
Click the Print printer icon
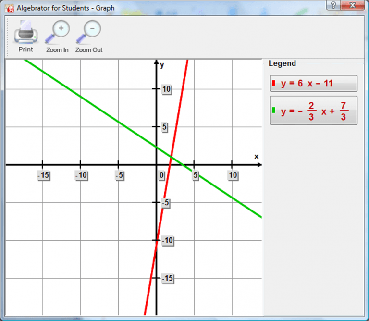[25, 32]
